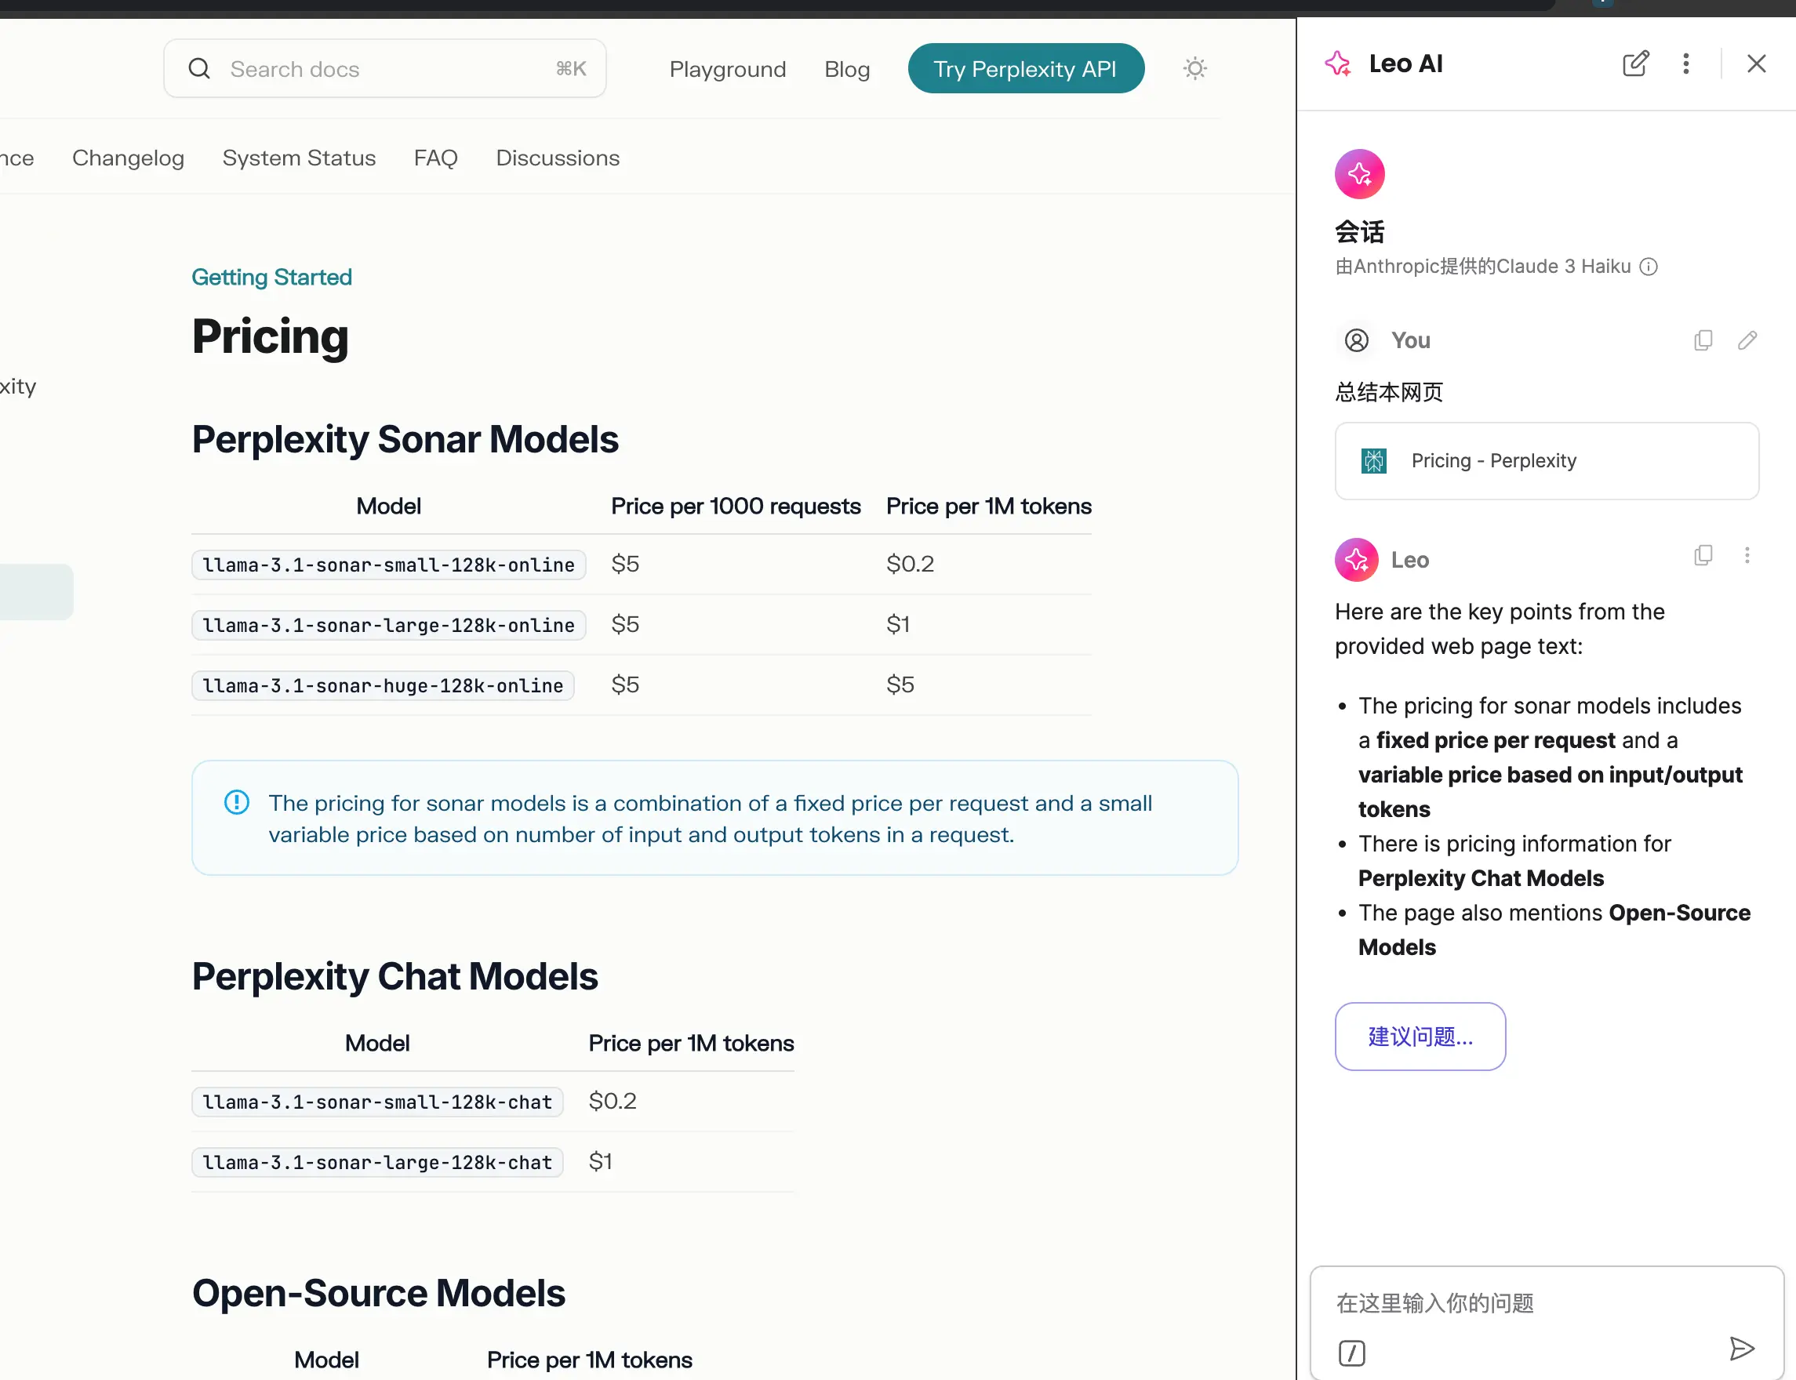1796x1380 pixels.
Task: Click the info icon in sonar pricing note
Action: 237,801
